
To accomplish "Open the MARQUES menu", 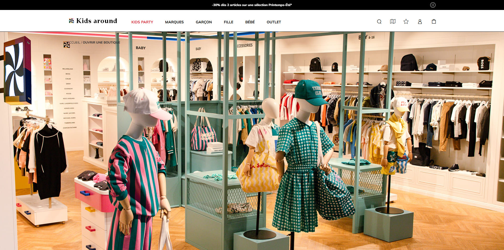I will point(174,22).
